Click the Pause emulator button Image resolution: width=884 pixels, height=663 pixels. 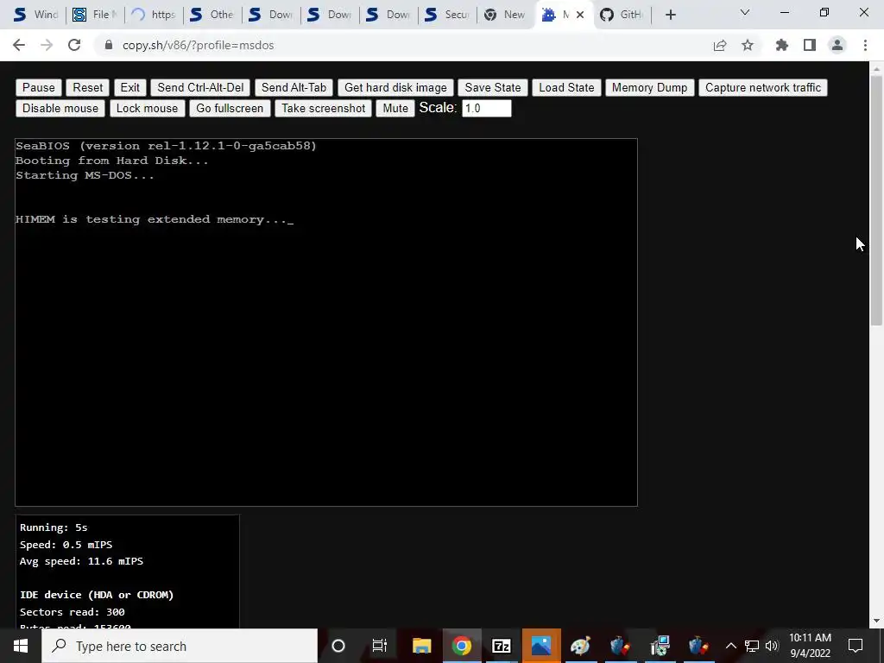tap(38, 87)
